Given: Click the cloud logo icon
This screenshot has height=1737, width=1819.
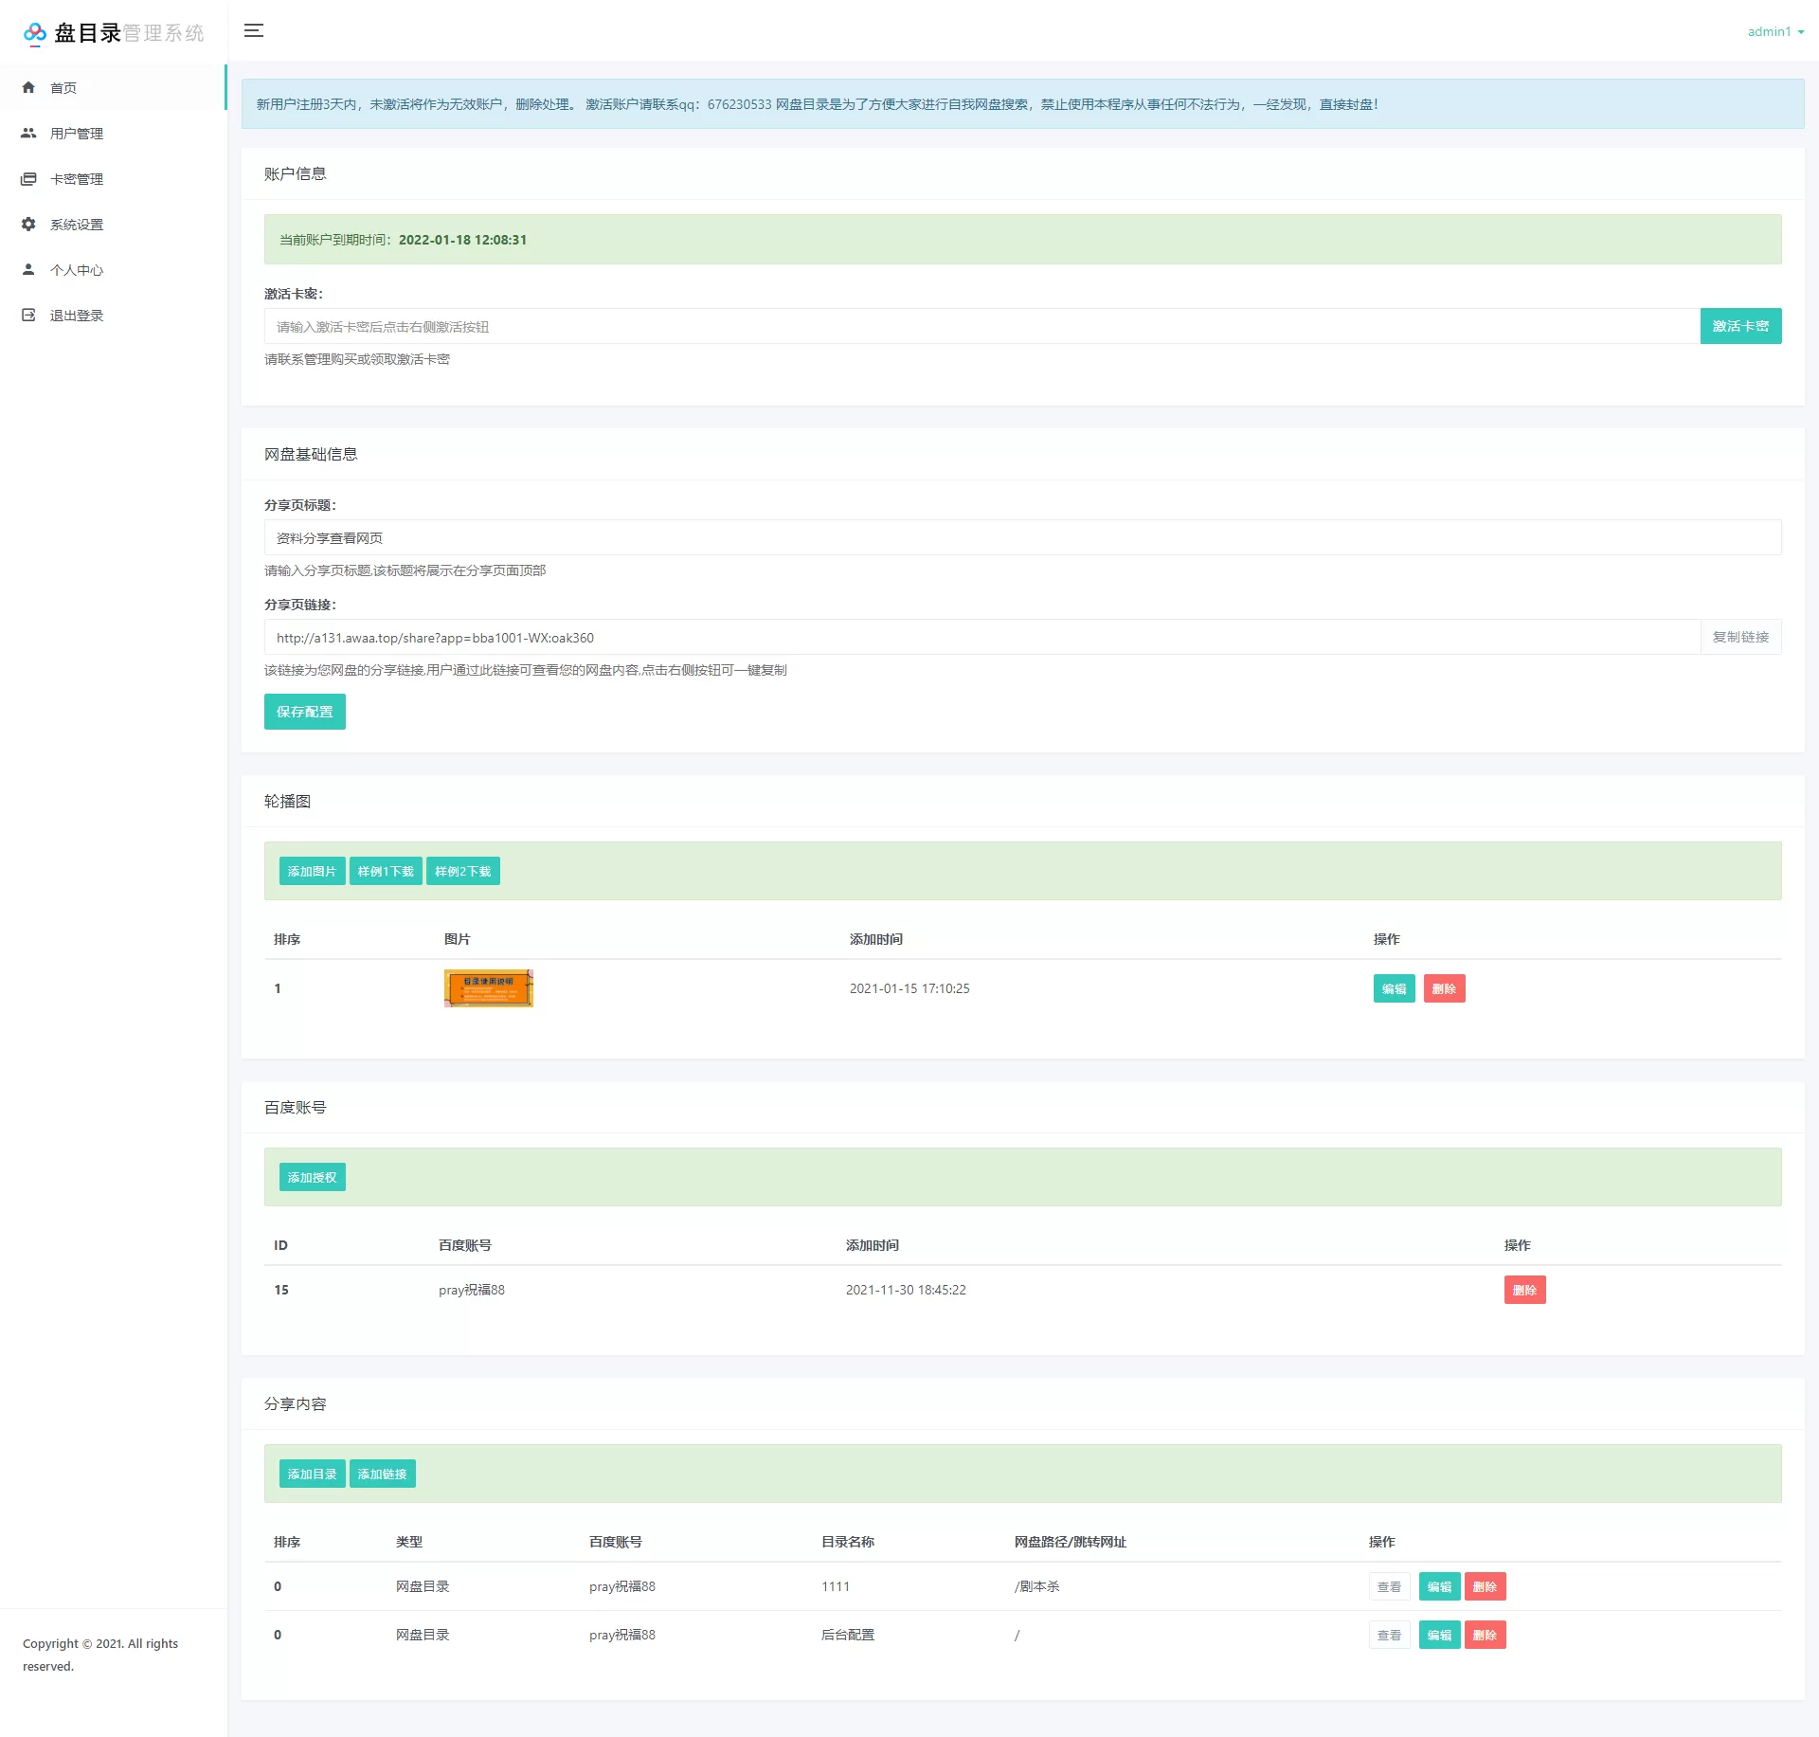Looking at the screenshot, I should click(35, 33).
